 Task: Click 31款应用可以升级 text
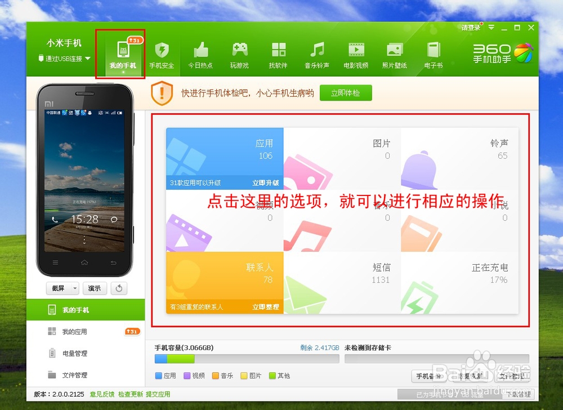(195, 182)
